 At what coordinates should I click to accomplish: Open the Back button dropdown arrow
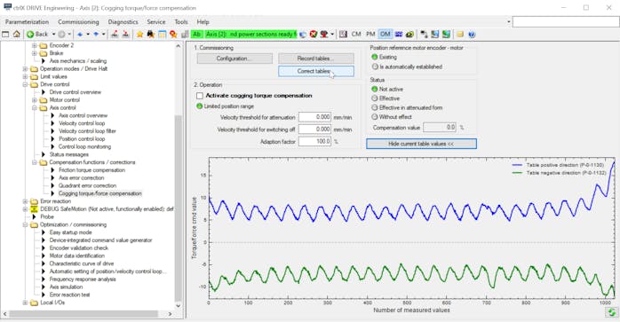pyautogui.click(x=53, y=35)
